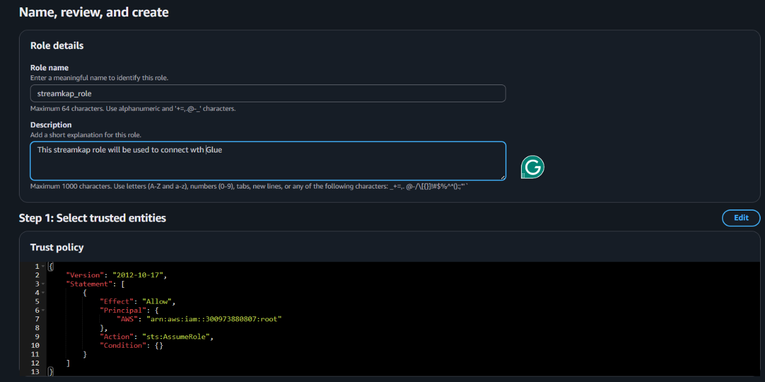Click the Edit button for Step 1
Image resolution: width=765 pixels, height=382 pixels.
pyautogui.click(x=741, y=218)
